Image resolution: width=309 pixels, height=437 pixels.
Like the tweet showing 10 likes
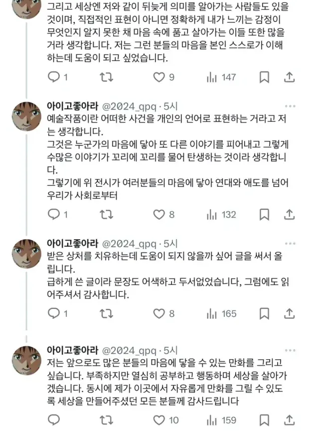point(158,420)
